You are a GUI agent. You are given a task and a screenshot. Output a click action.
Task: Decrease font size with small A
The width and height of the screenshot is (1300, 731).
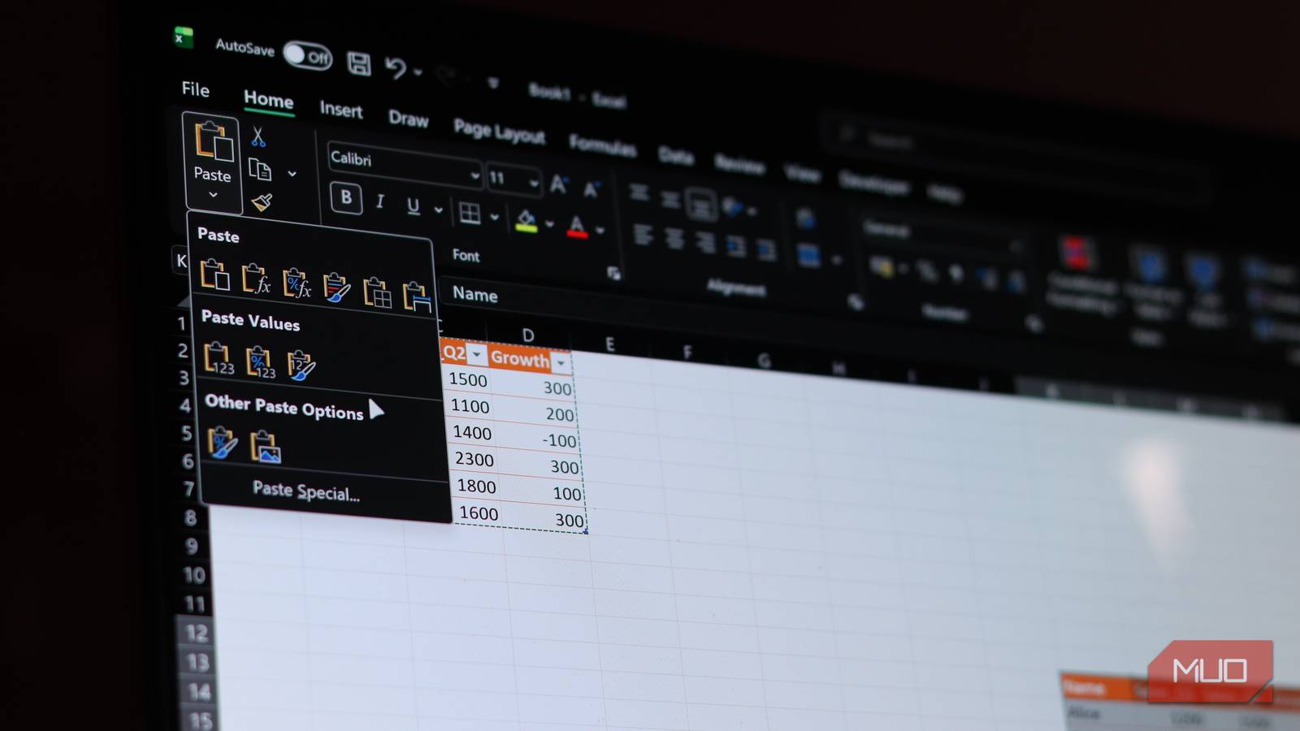[591, 190]
